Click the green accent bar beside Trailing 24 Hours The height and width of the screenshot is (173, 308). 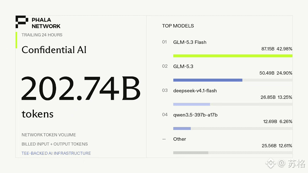click(16, 40)
